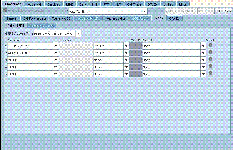
Task: Click the Get Sub button
Action: coord(172,11)
